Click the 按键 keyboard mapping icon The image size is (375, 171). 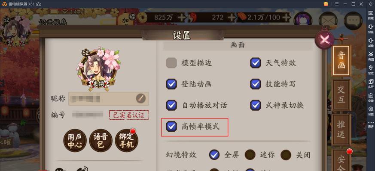tap(371, 15)
